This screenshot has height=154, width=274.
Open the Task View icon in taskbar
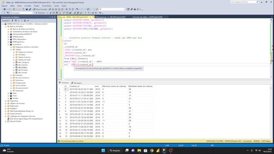127,151
